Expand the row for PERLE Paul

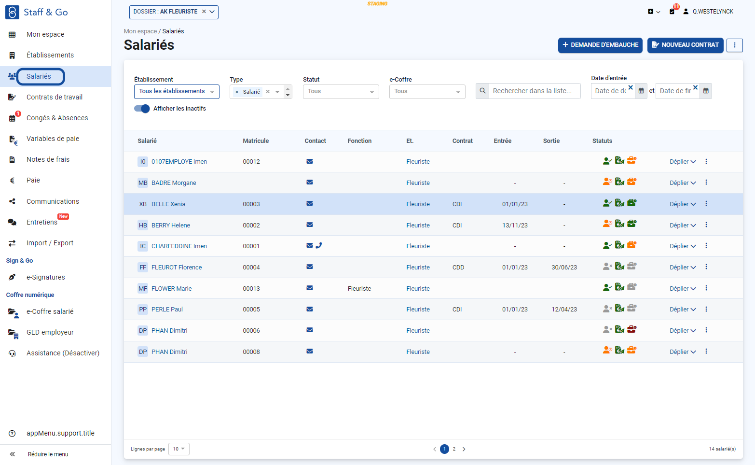pos(683,310)
